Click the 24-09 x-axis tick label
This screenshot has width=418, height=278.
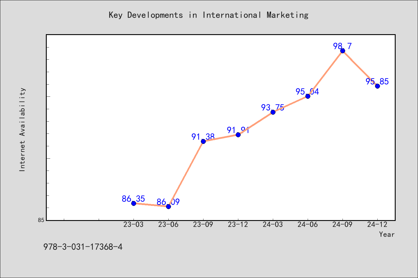tap(343, 224)
